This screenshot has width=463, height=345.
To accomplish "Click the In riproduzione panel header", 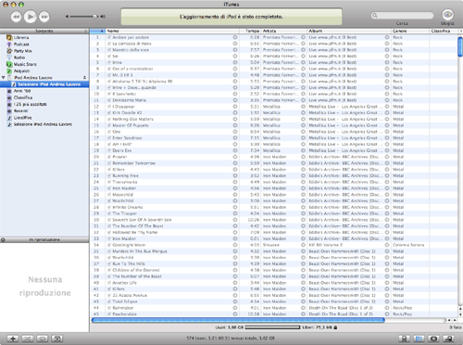I will click(x=44, y=240).
